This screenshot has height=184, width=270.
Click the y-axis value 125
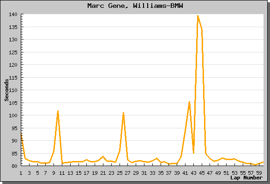(x=13, y=52)
